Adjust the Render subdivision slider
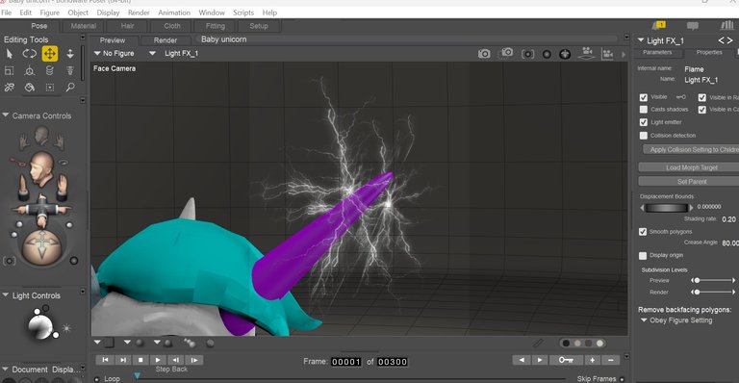The height and width of the screenshot is (383, 739). (713, 293)
